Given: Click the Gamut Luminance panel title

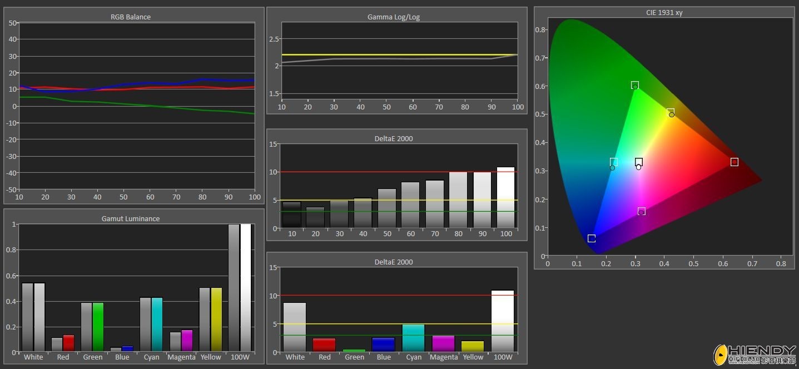Looking at the screenshot, I should coord(131,218).
